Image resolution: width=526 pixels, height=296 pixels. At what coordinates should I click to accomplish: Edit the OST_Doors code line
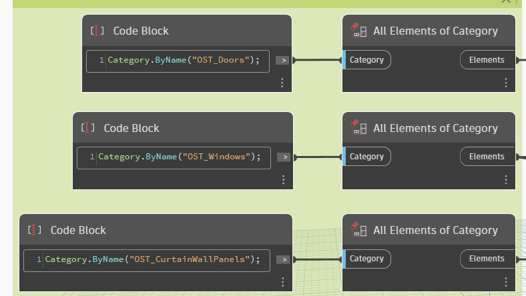click(183, 61)
